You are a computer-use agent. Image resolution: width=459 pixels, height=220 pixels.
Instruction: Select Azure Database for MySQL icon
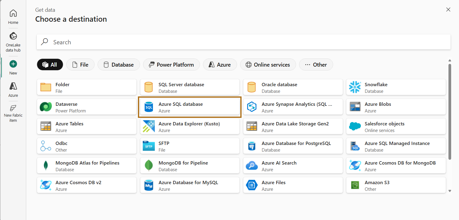point(149,185)
